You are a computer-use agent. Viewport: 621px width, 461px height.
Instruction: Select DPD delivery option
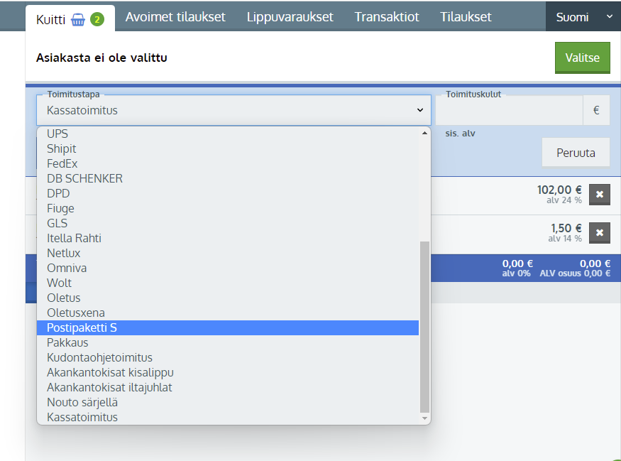click(228, 193)
